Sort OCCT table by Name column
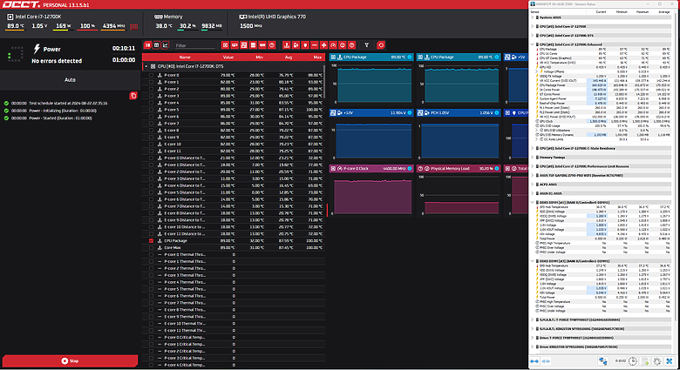The height and width of the screenshot is (370, 680). point(185,57)
